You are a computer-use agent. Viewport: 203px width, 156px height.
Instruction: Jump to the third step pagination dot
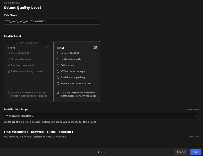(104, 152)
